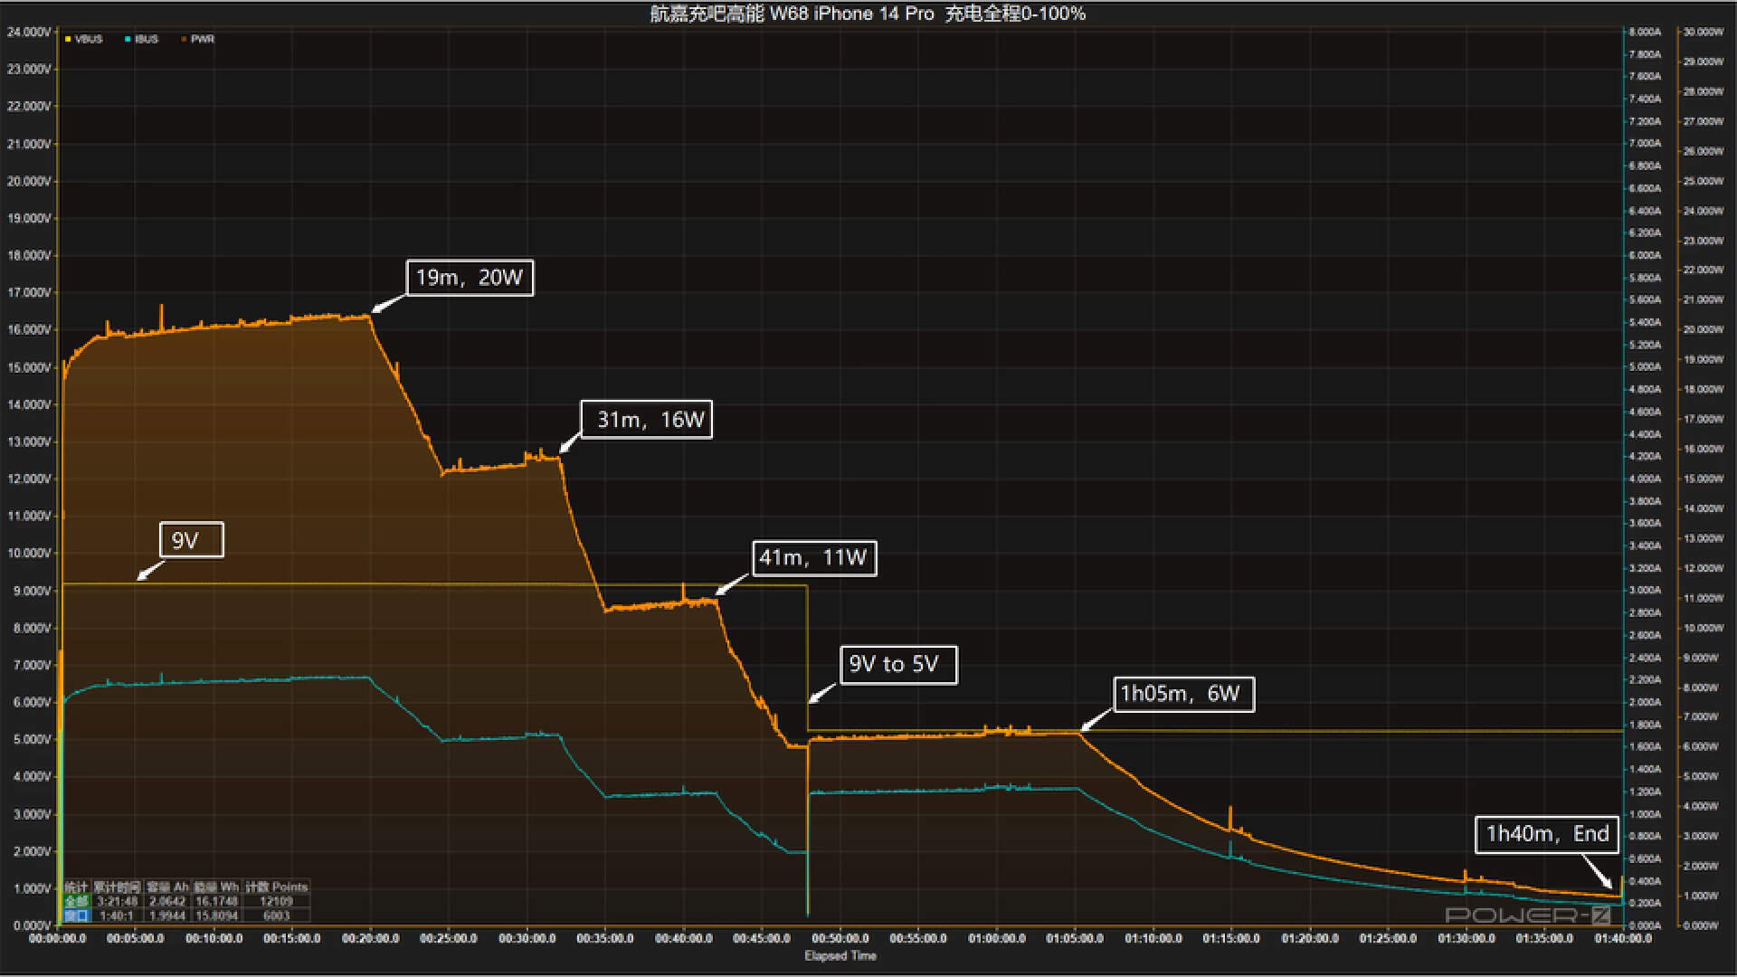Click the 'Elapsed Time' axis label

tap(840, 956)
